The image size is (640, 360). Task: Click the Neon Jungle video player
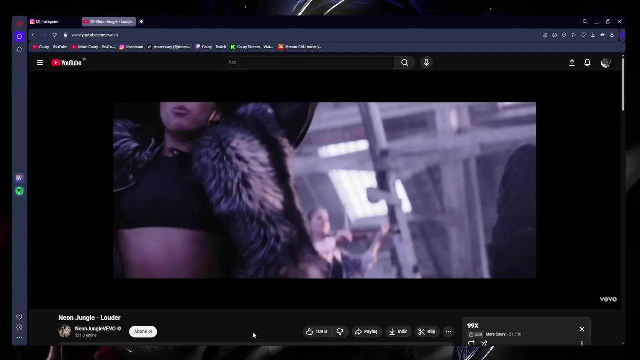324,190
